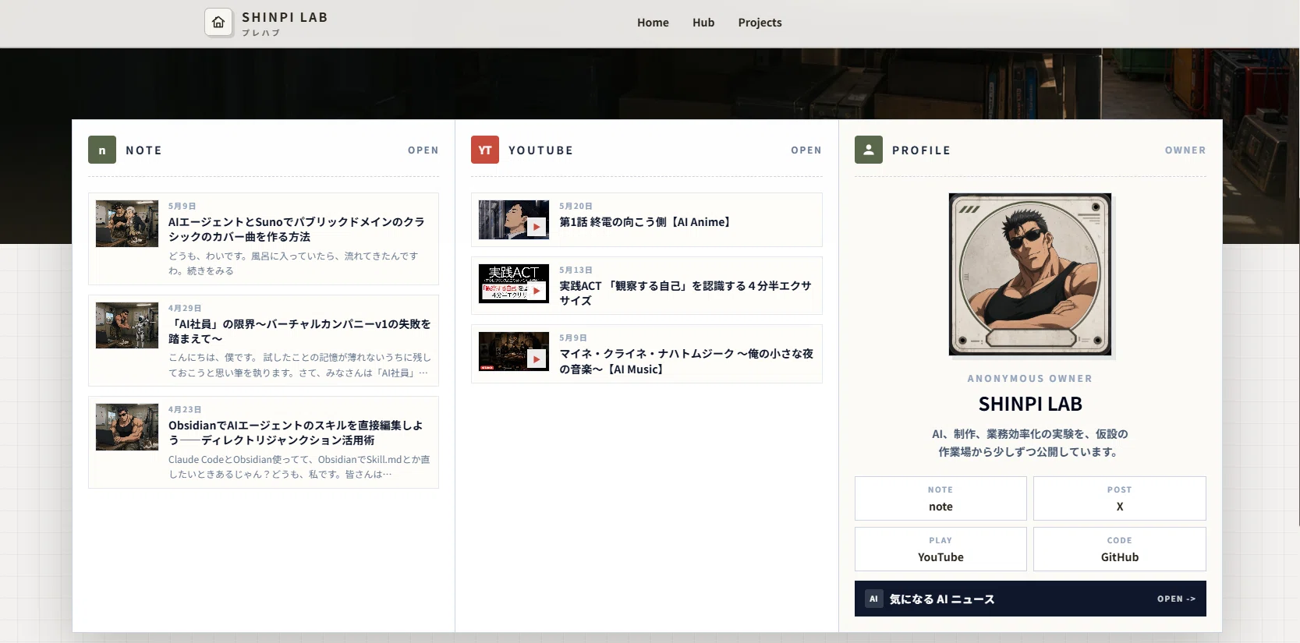Viewport: 1300px width, 643px height.
Task: Open the PLAY YouTube profile button
Action: [940, 549]
